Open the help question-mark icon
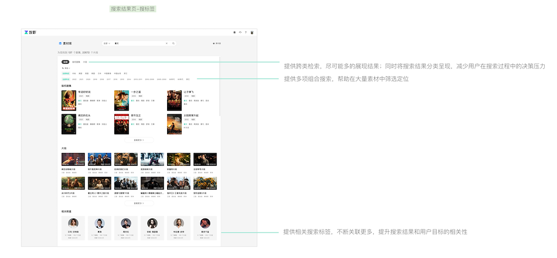This screenshot has height=258, width=557. point(245,32)
